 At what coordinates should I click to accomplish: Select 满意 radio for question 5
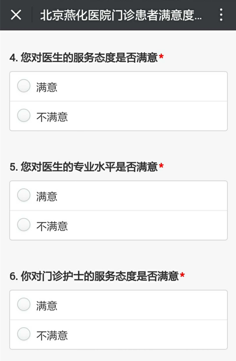[24, 195]
